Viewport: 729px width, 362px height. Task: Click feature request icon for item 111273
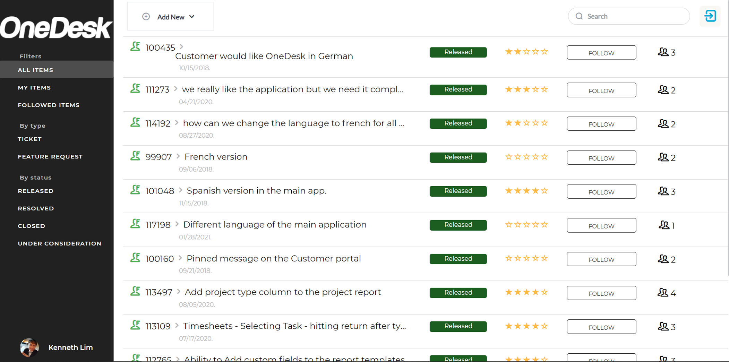[135, 88]
